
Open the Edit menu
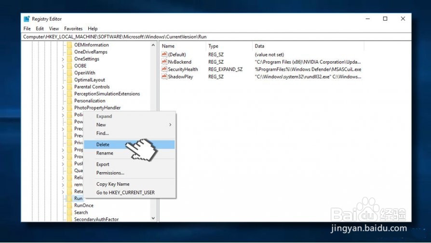[40, 28]
